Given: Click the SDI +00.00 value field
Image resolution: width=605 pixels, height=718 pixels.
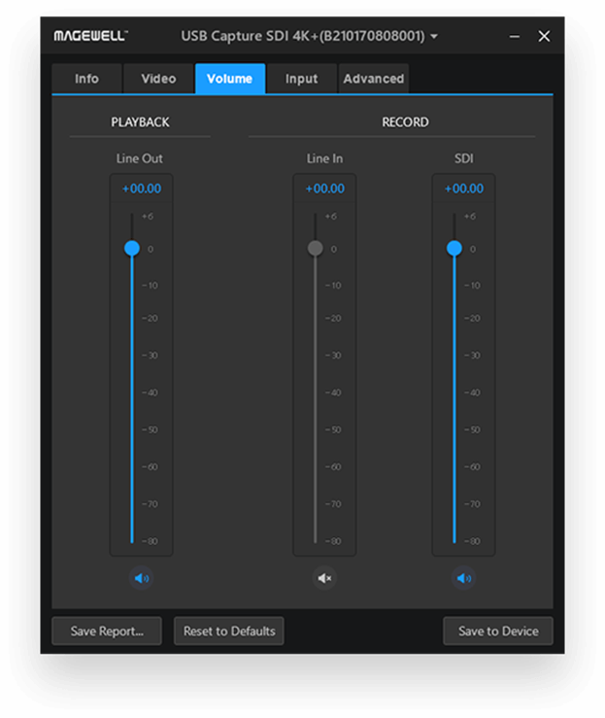Looking at the screenshot, I should click(463, 188).
